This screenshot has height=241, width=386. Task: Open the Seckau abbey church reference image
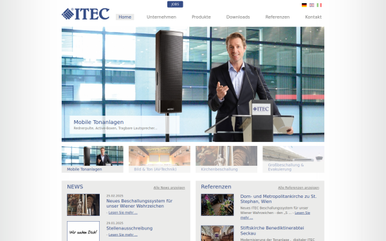point(217,233)
